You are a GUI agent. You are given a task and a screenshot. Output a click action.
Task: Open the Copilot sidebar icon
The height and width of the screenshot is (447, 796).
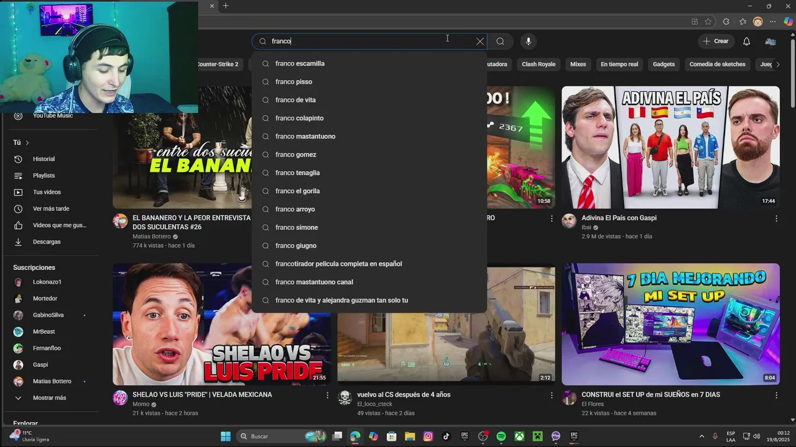(789, 22)
